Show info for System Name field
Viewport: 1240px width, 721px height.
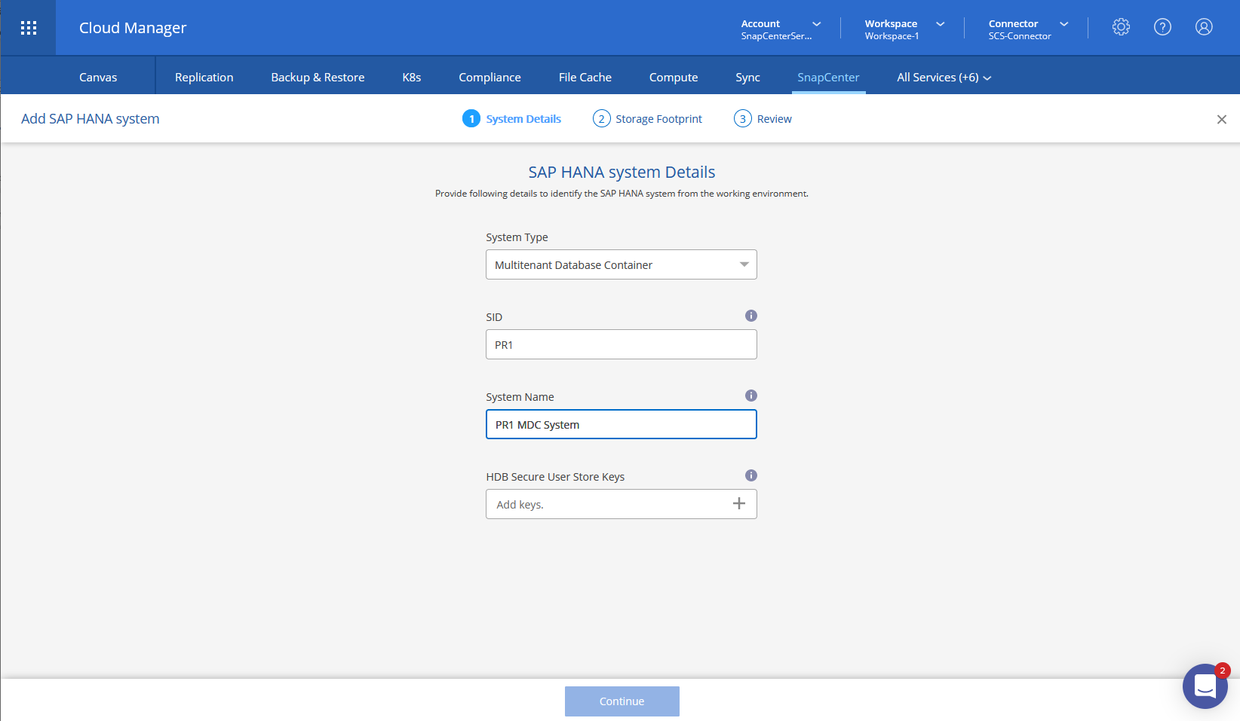pos(750,396)
